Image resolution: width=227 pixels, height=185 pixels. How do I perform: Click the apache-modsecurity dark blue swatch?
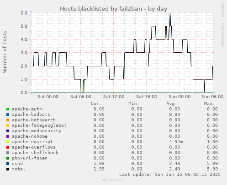[x=8, y=131]
